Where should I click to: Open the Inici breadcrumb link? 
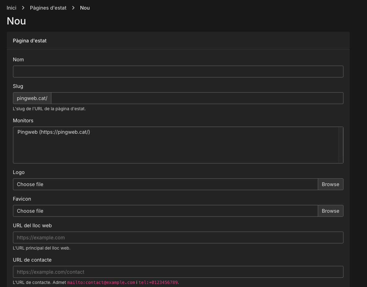pyautogui.click(x=11, y=8)
